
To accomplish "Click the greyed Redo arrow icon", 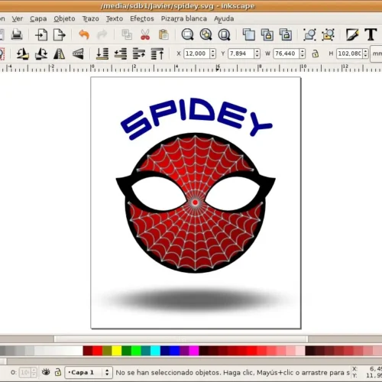I will [102, 34].
